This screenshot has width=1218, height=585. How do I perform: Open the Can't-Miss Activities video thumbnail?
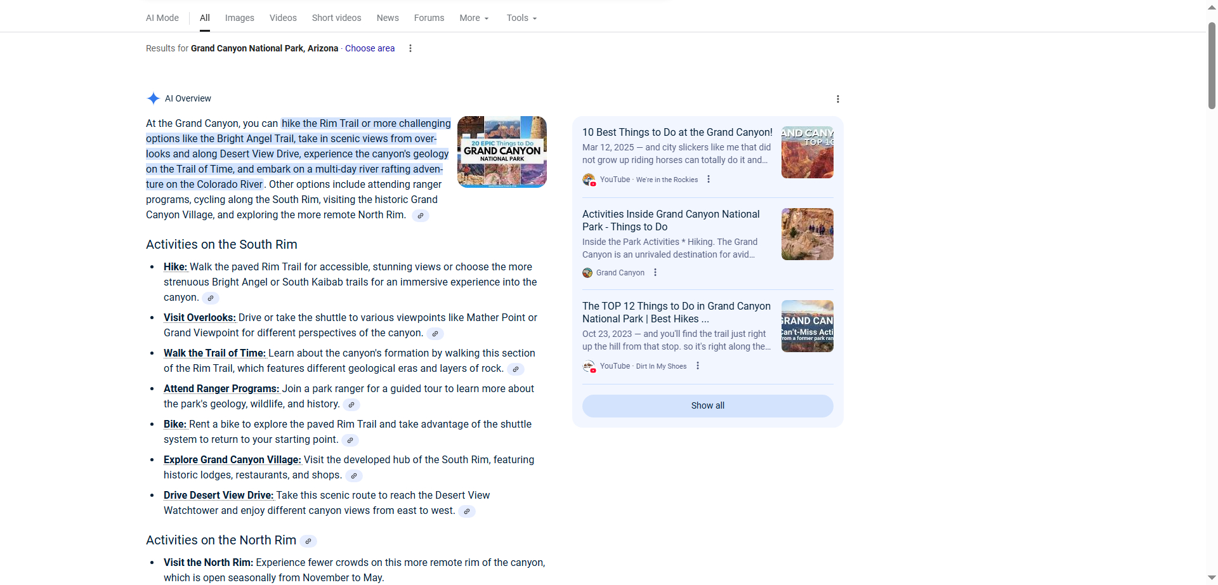click(808, 326)
